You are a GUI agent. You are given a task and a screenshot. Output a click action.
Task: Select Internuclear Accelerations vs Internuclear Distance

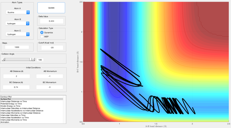pos(32,111)
